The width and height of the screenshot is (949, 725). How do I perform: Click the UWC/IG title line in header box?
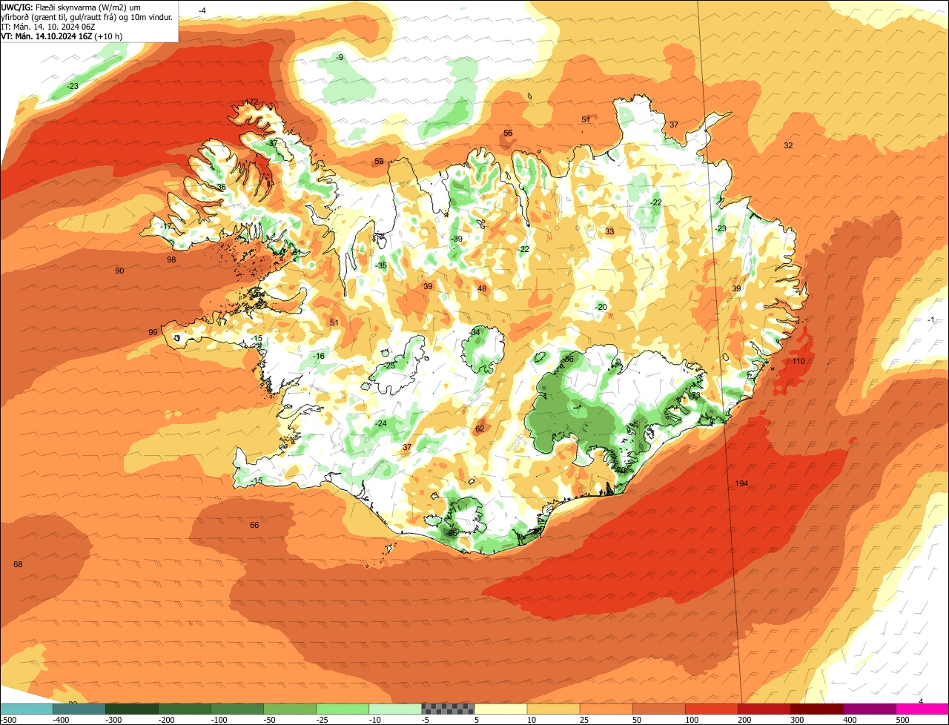71,7
